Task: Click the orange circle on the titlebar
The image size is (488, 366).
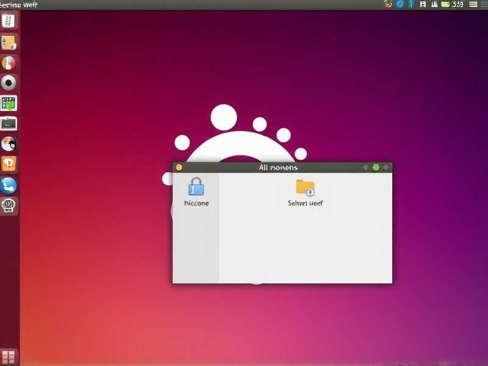Action: click(x=179, y=167)
